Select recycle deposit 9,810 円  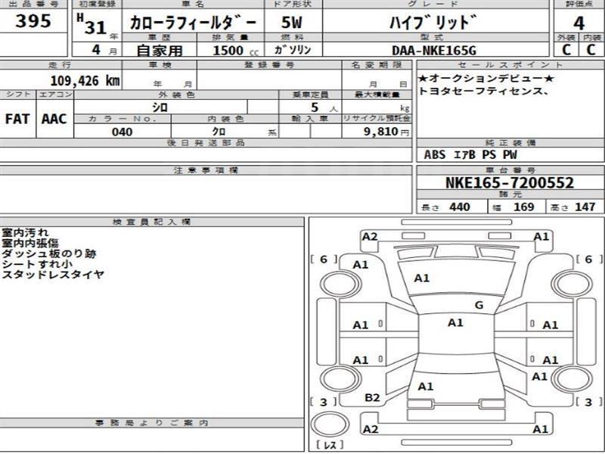tap(386, 132)
